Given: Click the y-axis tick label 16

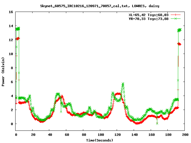Looking at the screenshot, I should [11, 12].
